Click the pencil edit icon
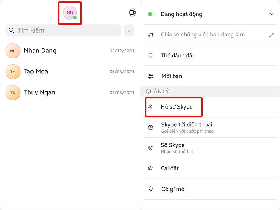The image size is (280, 210). tap(272, 35)
